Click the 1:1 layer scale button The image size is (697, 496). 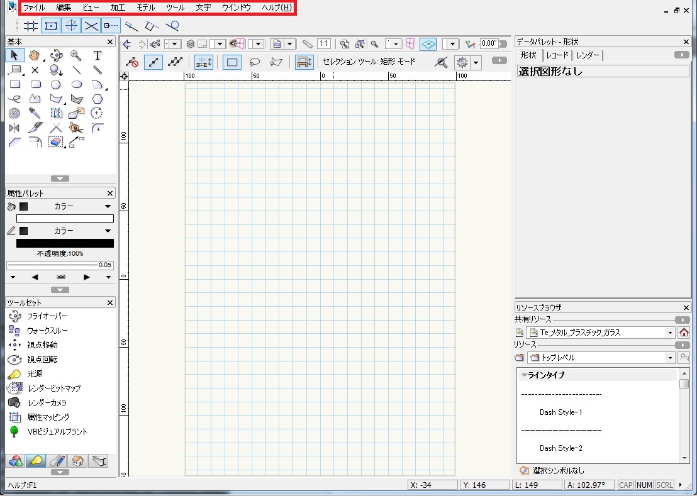323,43
